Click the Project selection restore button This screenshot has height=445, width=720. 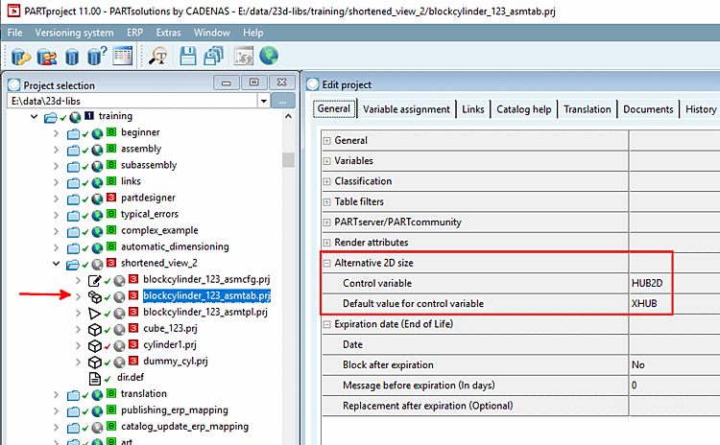[x=253, y=82]
